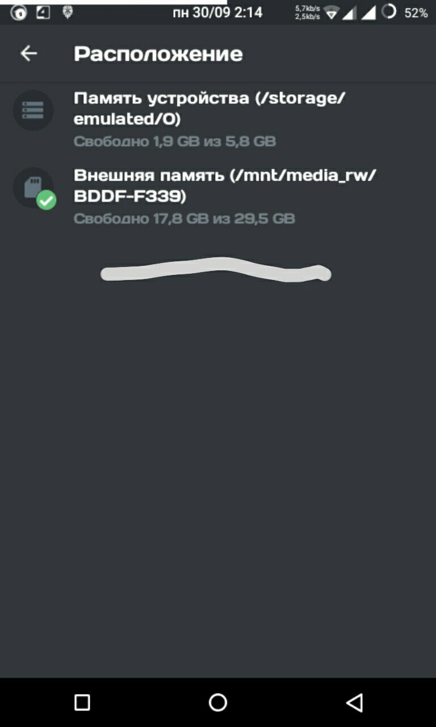Tap the triangle back navigation button
This screenshot has height=727, width=436.
[354, 703]
